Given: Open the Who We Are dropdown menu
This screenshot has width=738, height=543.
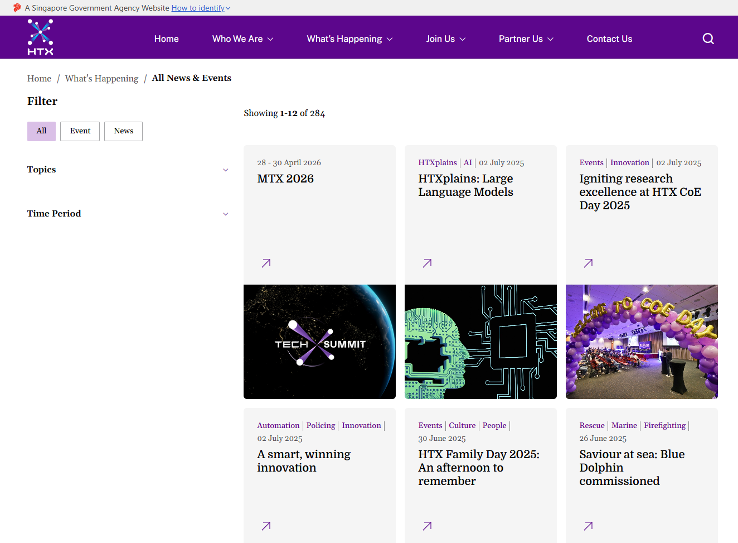Looking at the screenshot, I should click(x=242, y=39).
